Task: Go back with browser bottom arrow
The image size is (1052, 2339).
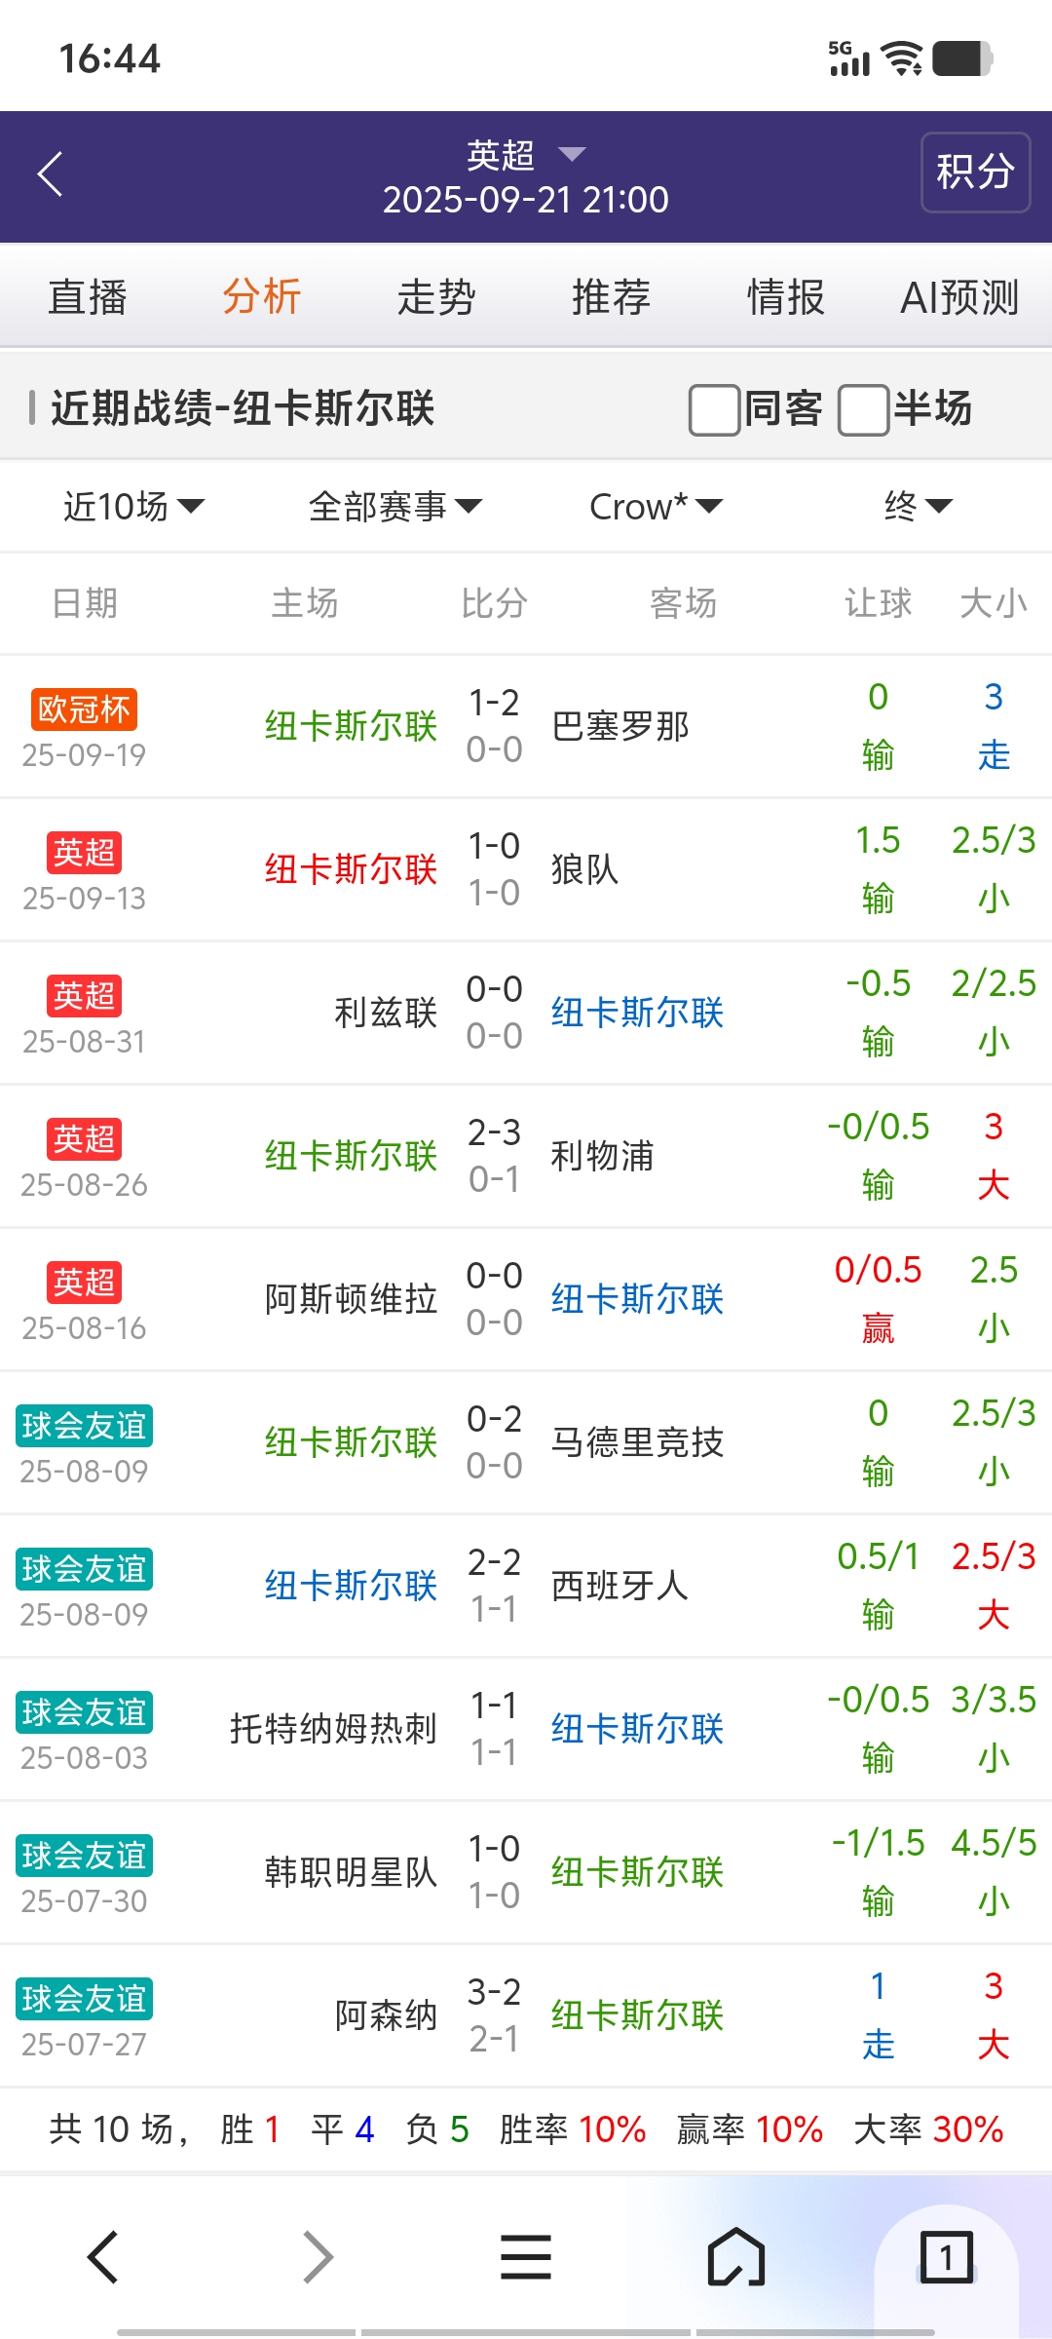Action: (x=103, y=2256)
